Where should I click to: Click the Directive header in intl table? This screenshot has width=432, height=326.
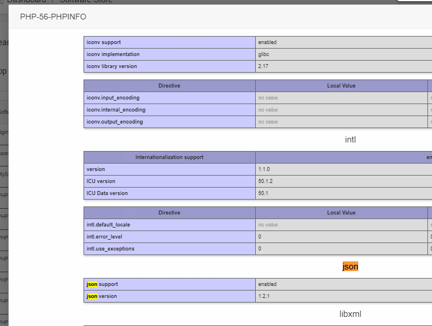[x=169, y=213]
